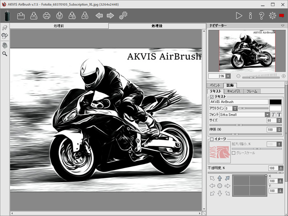Viewport: 288px width, 216px height.
Task: Collapse the ナビゲーター panel triangle
Action: click(283, 26)
